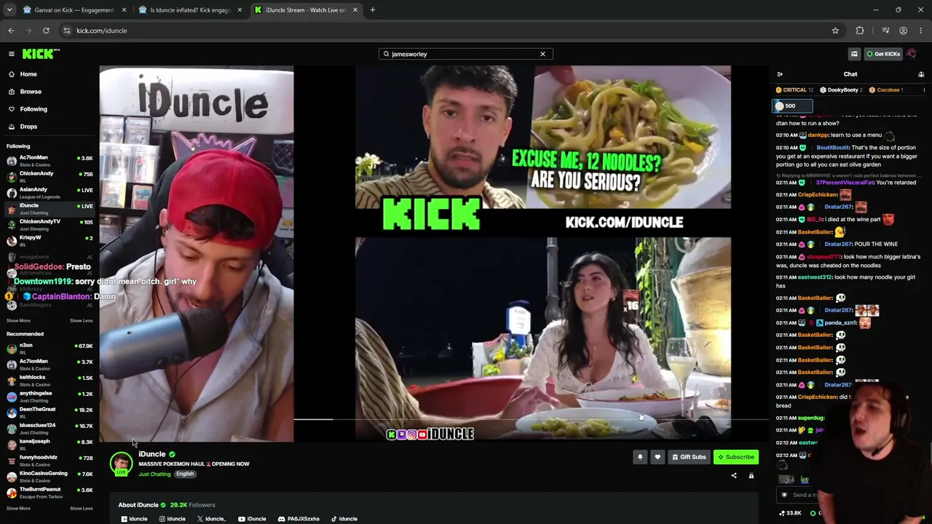Viewport: 932px width, 524px height.
Task: Click CRITICAL top gifter leaderboard entry
Action: tap(794, 90)
